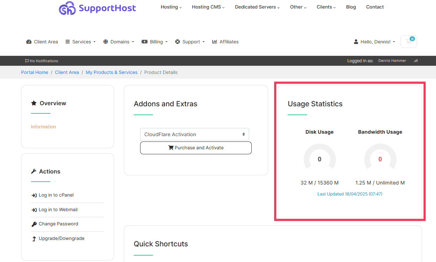Click the Purchase and Activate button
This screenshot has width=436, height=262.
point(195,148)
